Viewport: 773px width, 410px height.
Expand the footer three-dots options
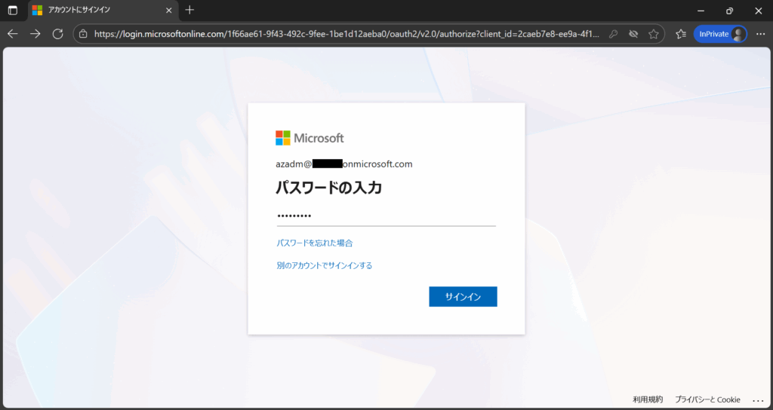758,399
